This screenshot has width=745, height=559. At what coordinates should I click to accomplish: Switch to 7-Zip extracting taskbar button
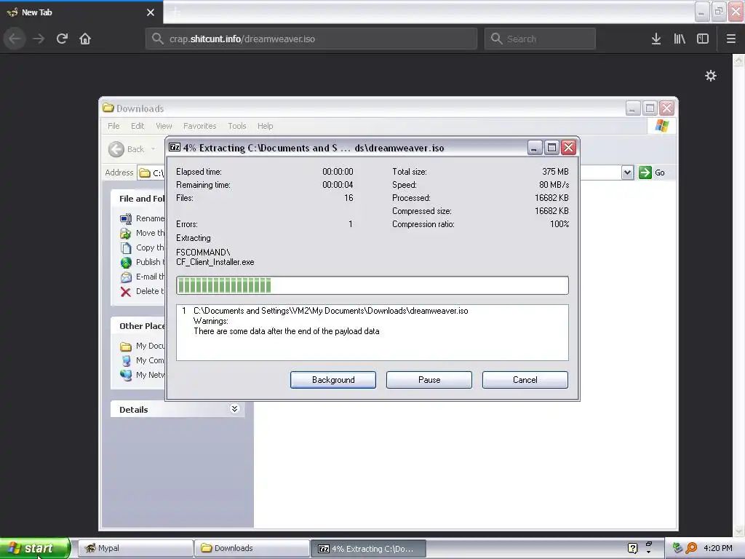point(368,548)
